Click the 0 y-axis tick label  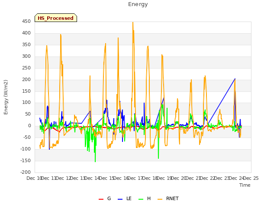(x=29, y=126)
